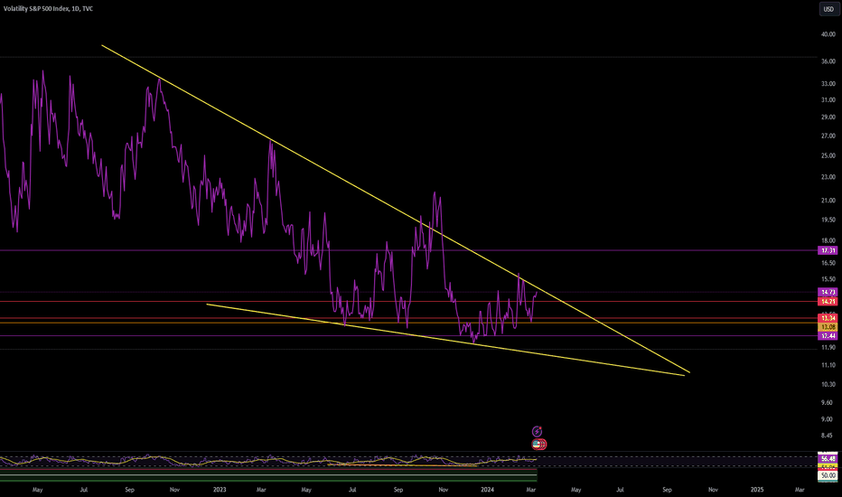Click the 18.00 price scale label
The height and width of the screenshot is (497, 842).
pos(828,240)
